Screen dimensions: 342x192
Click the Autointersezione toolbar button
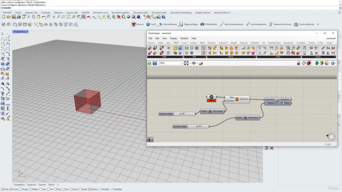click(x=256, y=25)
